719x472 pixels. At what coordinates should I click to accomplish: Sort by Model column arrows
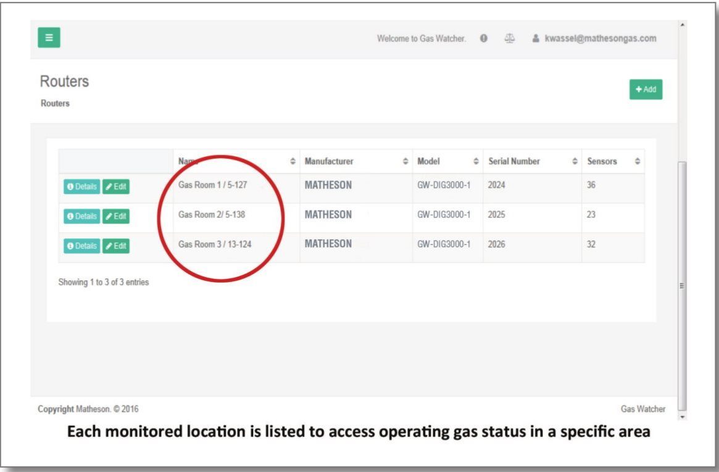[476, 162]
